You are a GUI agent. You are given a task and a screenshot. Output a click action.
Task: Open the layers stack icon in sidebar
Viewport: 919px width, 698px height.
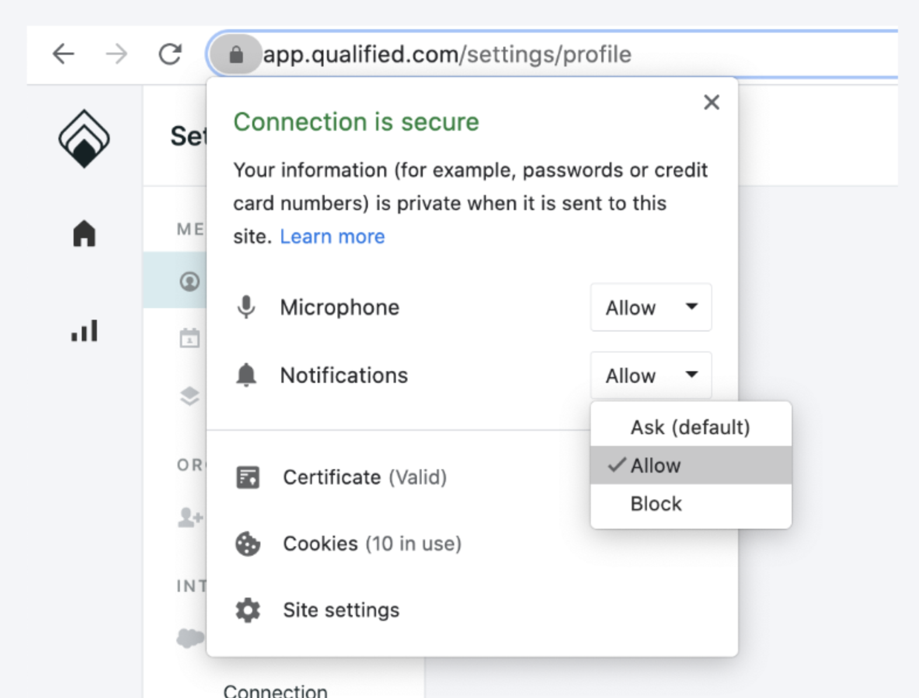pos(190,396)
